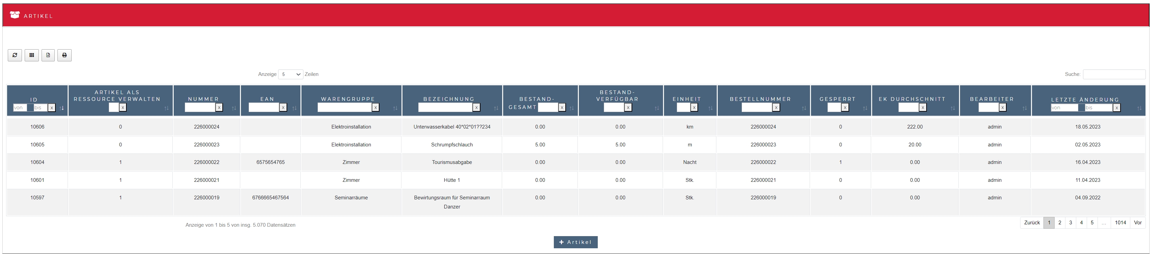Sort the table by Bestand-Gesamt
This screenshot has width=1157, height=254.
click(572, 108)
